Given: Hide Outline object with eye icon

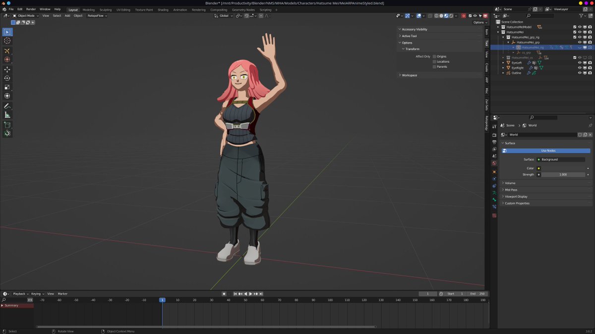Looking at the screenshot, I should tap(580, 73).
